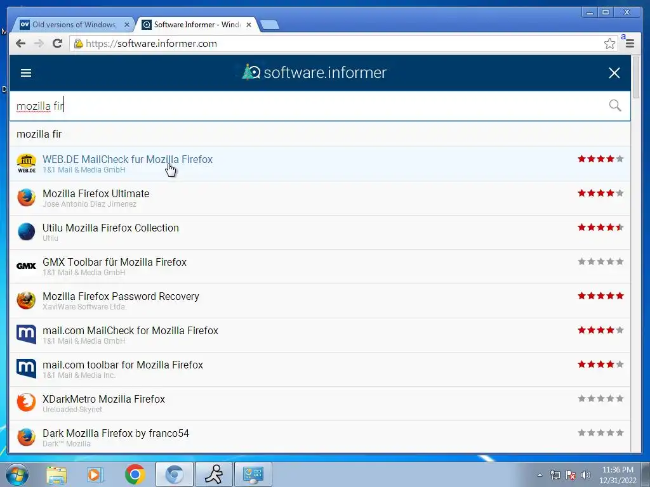Click star rating of Mozilla Firefox Ultimate
Viewport: 650px width, 487px height.
(600, 193)
